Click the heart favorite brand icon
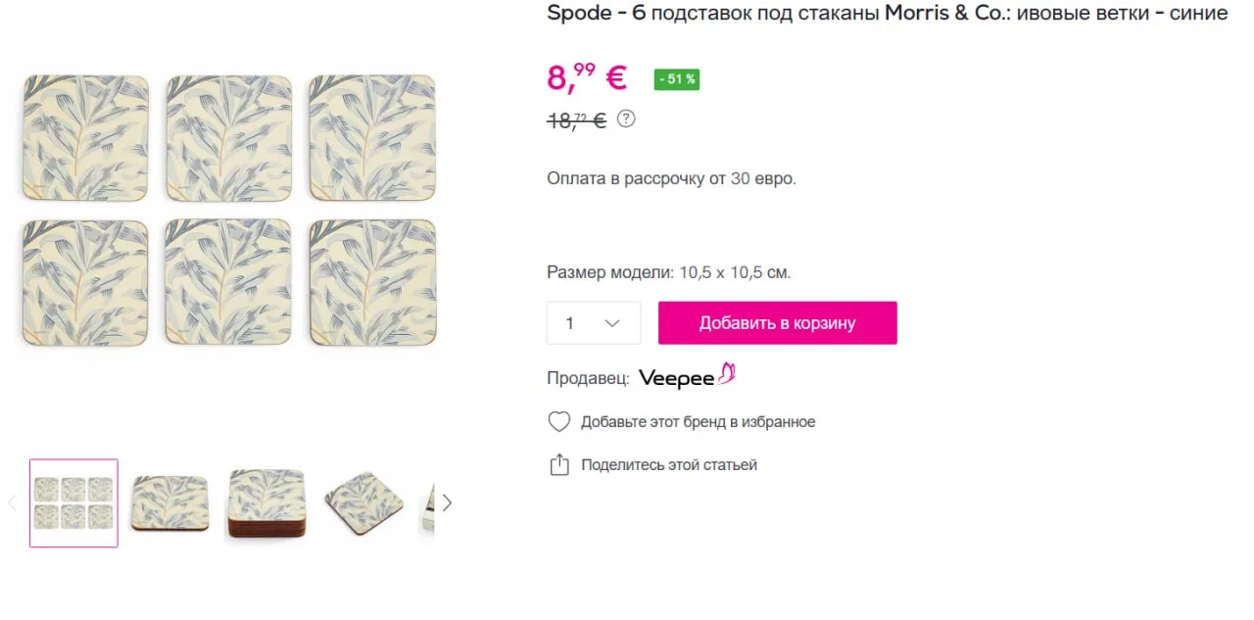Screen dimensions: 1254x620 558,422
